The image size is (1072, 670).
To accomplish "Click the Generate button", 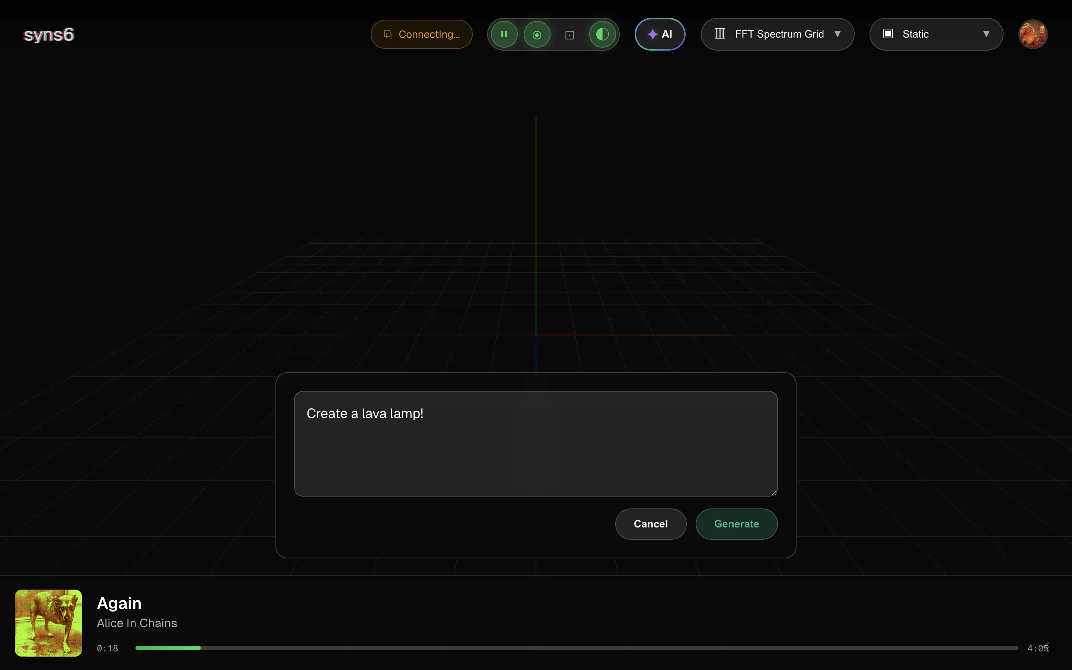I will click(x=736, y=524).
